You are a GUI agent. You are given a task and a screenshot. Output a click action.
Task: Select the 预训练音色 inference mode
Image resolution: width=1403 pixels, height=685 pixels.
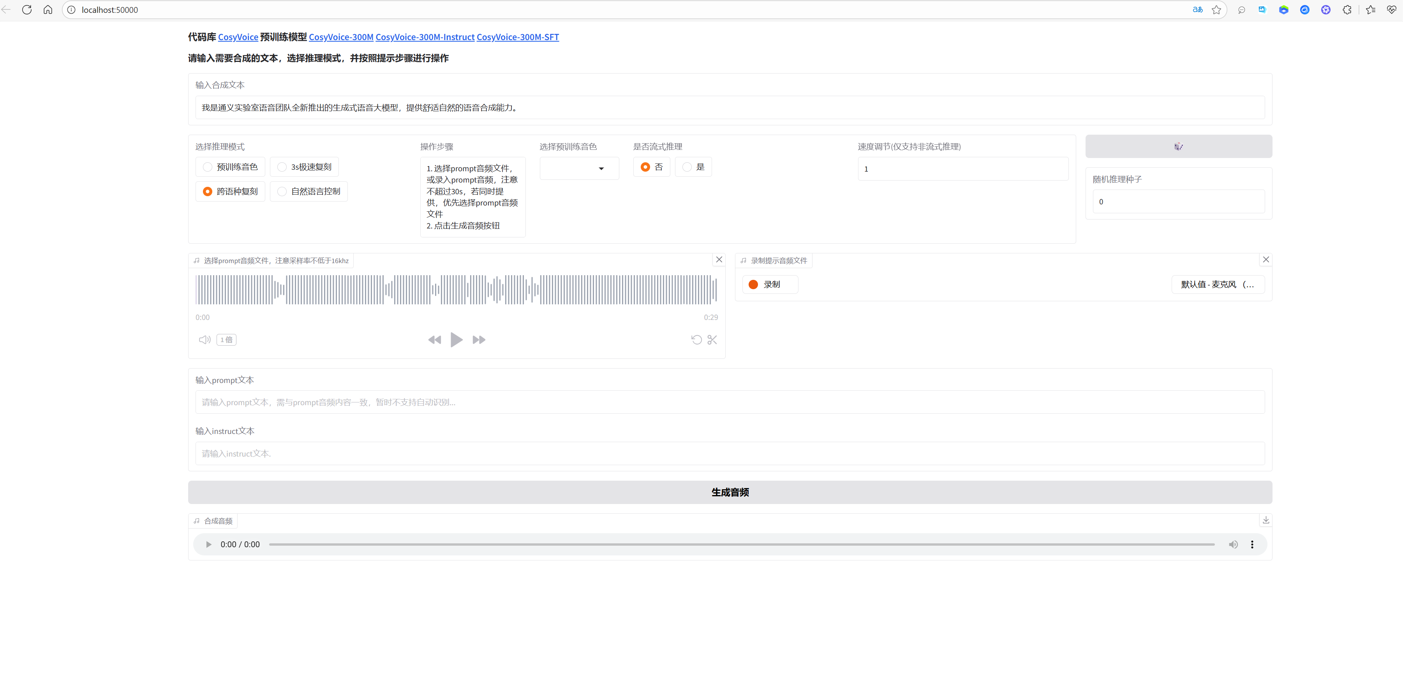(x=230, y=167)
